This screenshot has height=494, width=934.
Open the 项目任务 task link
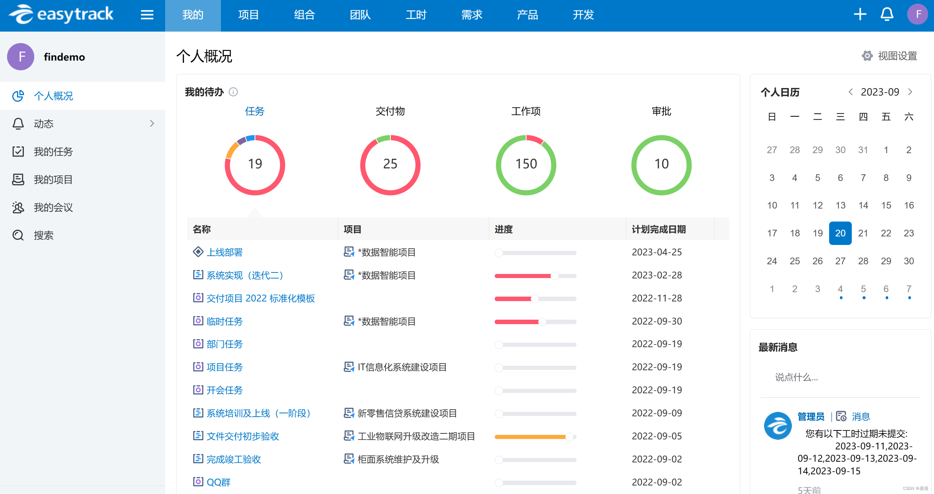[225, 367]
